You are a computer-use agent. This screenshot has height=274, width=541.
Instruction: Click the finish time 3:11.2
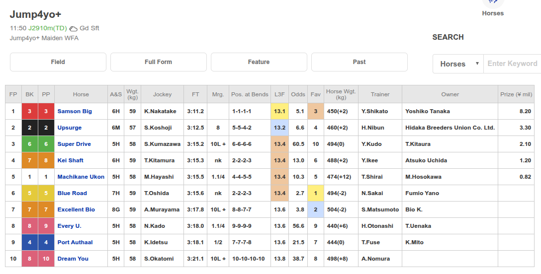195,111
